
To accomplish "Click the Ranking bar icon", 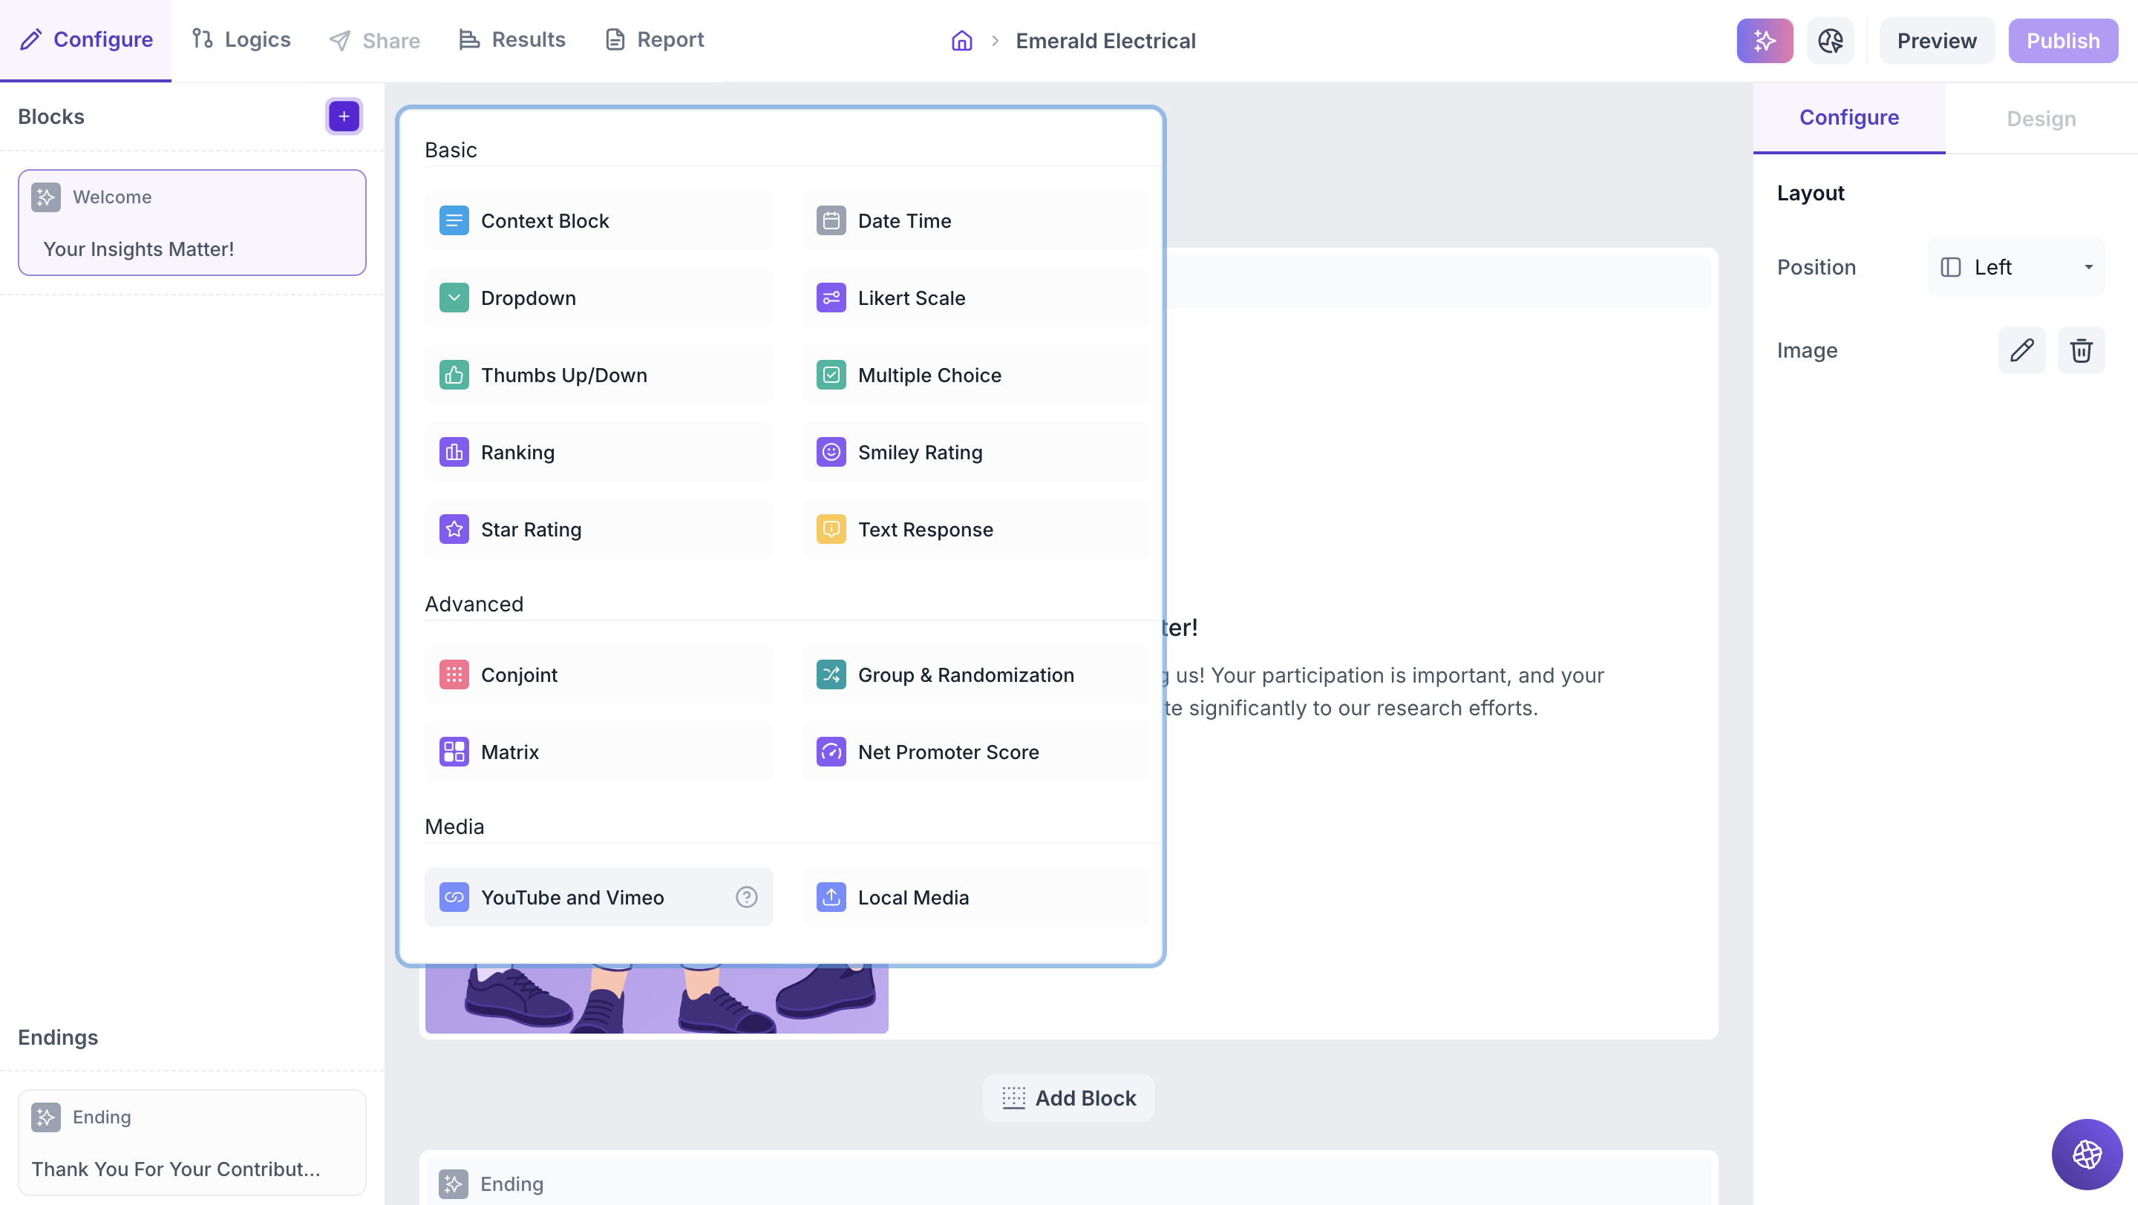I will point(454,452).
